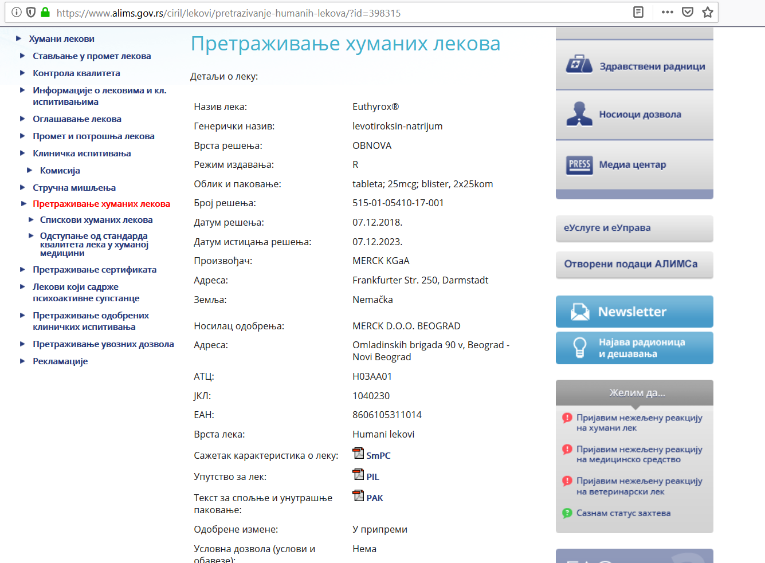This screenshot has height=563, width=765.
Task: Click manufacturer name MERCK KGaA
Action: 380,261
